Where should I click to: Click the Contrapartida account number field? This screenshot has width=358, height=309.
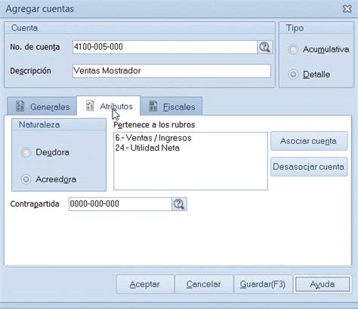(x=120, y=204)
